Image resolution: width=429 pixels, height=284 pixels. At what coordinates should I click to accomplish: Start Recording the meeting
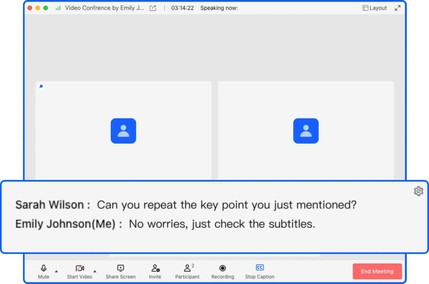[223, 268]
